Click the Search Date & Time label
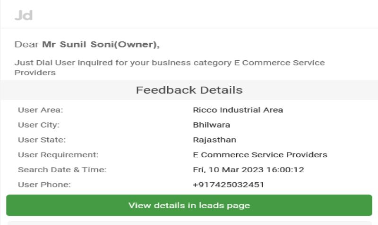 pyautogui.click(x=62, y=170)
